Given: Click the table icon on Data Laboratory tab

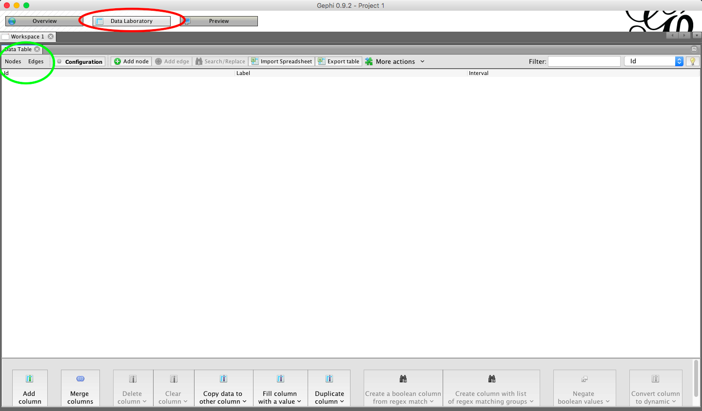Looking at the screenshot, I should pyautogui.click(x=99, y=21).
